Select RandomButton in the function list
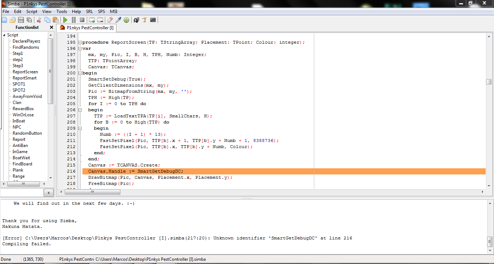The height and width of the screenshot is (264, 494). tap(27, 133)
